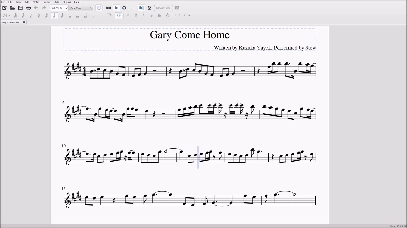Apply double flat accidental
407x228 pixels.
coord(159,15)
